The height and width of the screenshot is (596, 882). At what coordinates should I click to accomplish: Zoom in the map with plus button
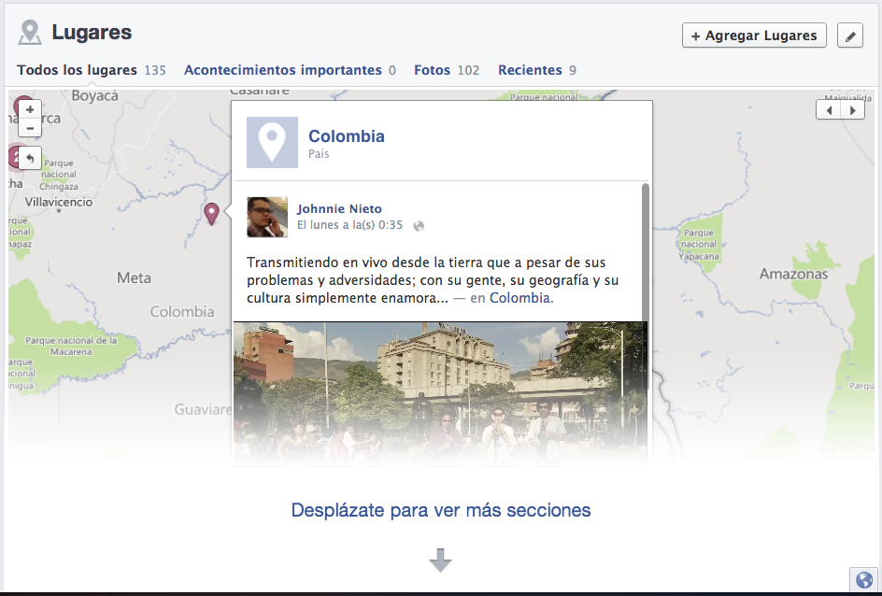[x=30, y=109]
